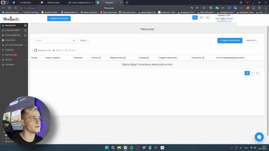Close the Рассылки browser tab
The height and width of the screenshot is (151, 269).
[121, 3]
